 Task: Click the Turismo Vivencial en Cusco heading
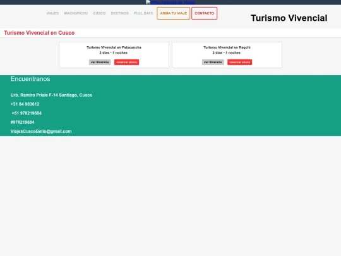(39, 33)
